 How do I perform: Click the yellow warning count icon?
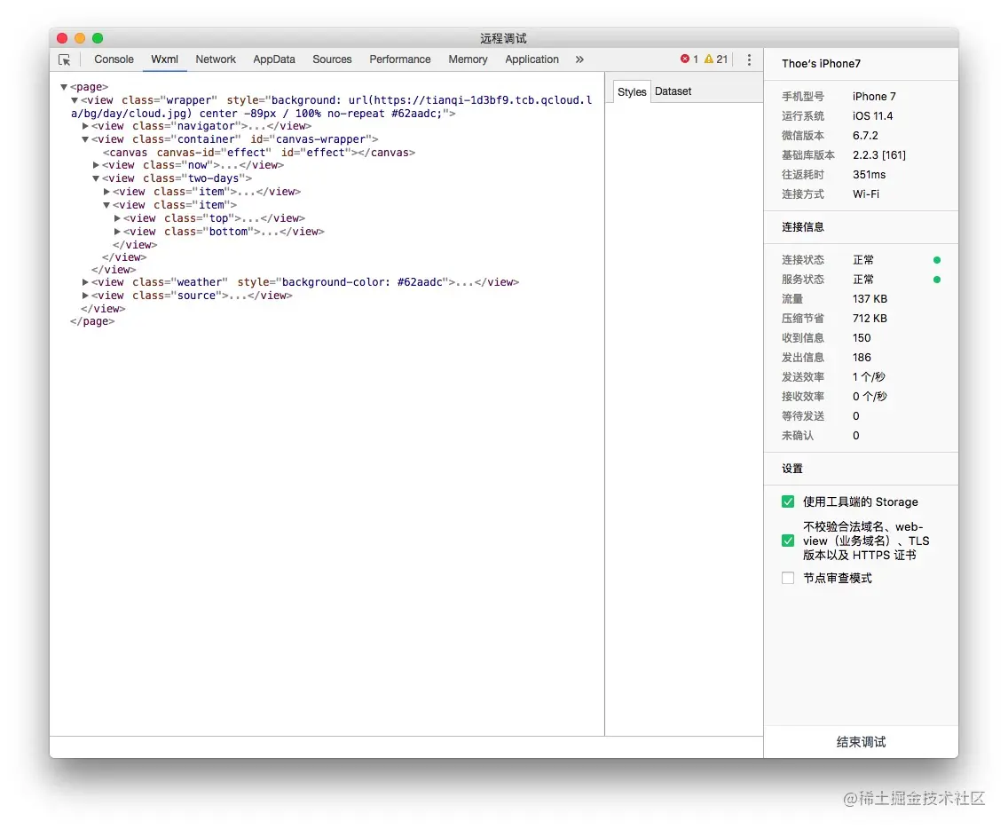pos(709,59)
